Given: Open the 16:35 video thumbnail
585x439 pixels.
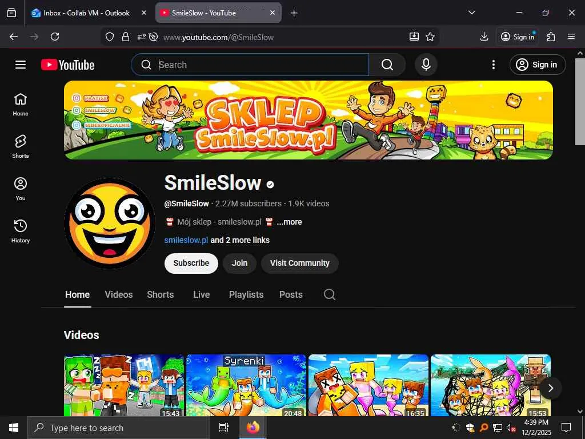Looking at the screenshot, I should (368, 386).
